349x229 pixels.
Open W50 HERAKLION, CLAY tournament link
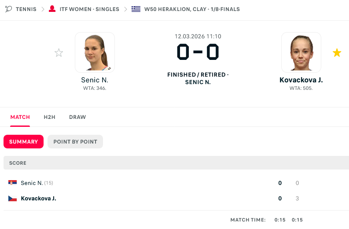point(192,9)
